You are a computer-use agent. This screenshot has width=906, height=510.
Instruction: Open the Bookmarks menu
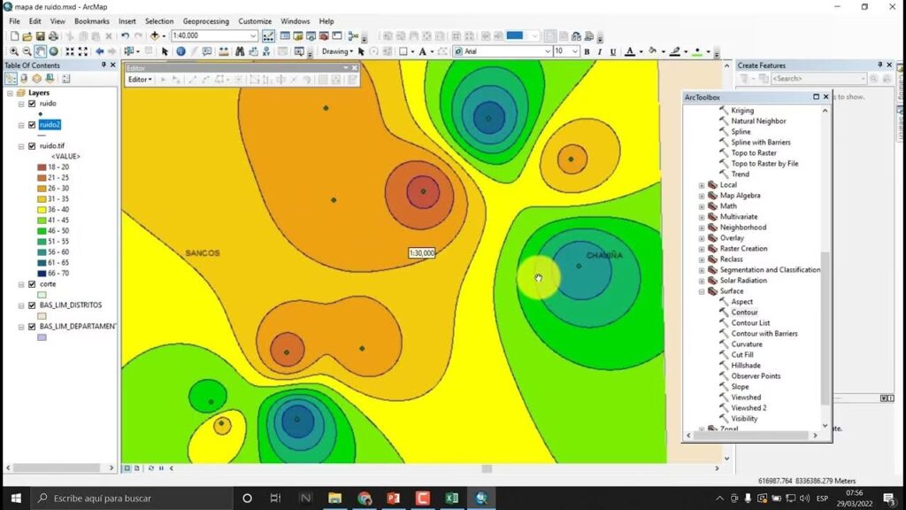pyautogui.click(x=91, y=21)
